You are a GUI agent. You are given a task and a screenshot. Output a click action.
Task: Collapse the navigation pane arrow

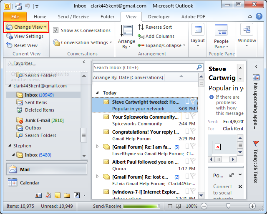click(x=84, y=62)
